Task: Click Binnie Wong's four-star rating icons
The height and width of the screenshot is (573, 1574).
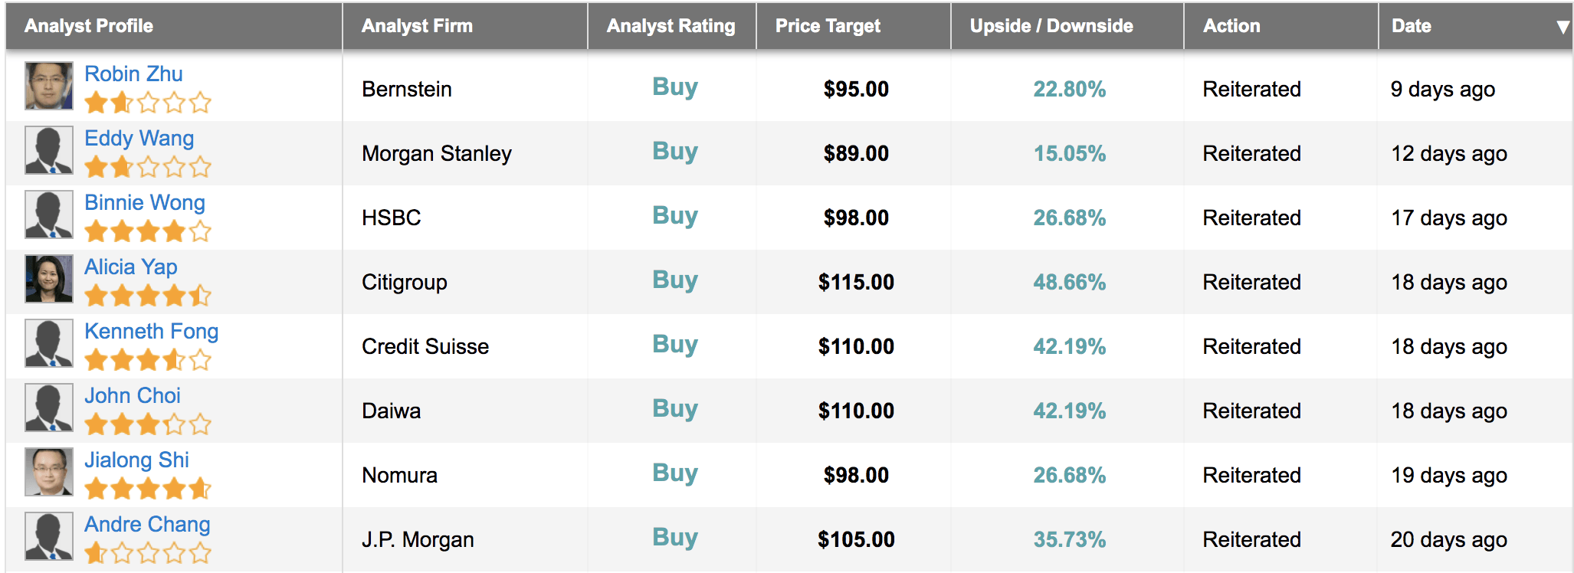Action: point(148,231)
